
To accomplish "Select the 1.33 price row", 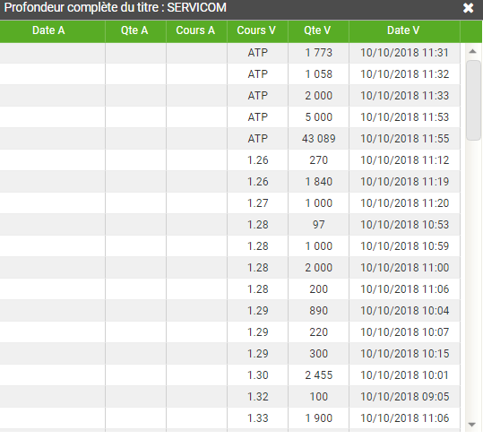I will point(229,418).
